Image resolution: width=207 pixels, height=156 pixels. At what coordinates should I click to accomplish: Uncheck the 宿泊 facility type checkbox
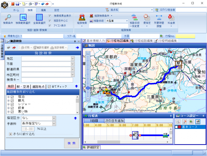pos(12,97)
